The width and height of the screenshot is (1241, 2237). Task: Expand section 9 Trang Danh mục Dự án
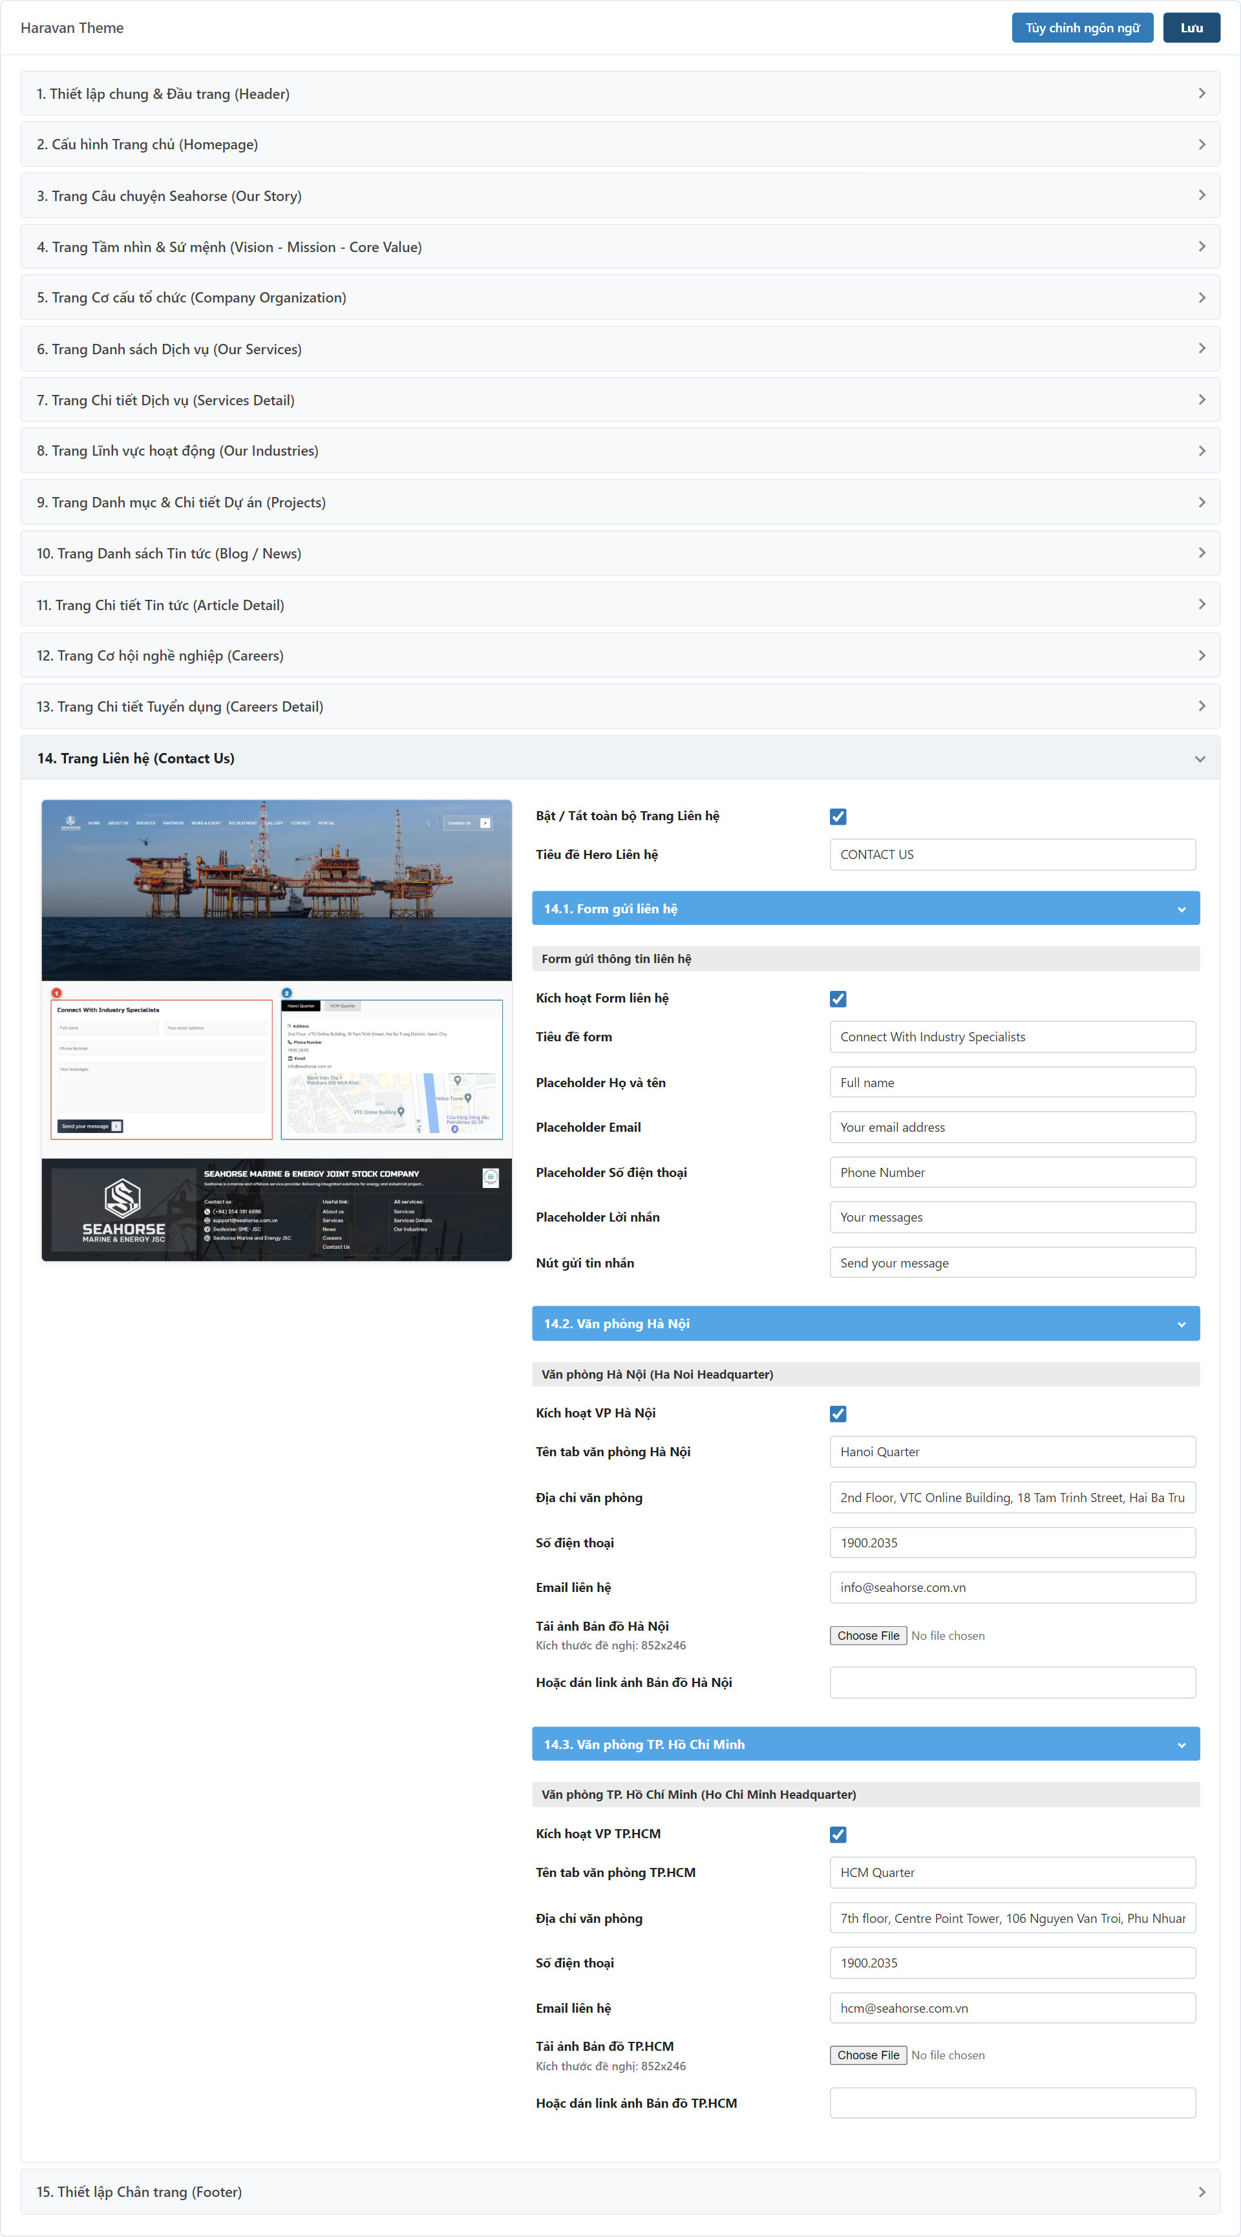[x=620, y=502]
